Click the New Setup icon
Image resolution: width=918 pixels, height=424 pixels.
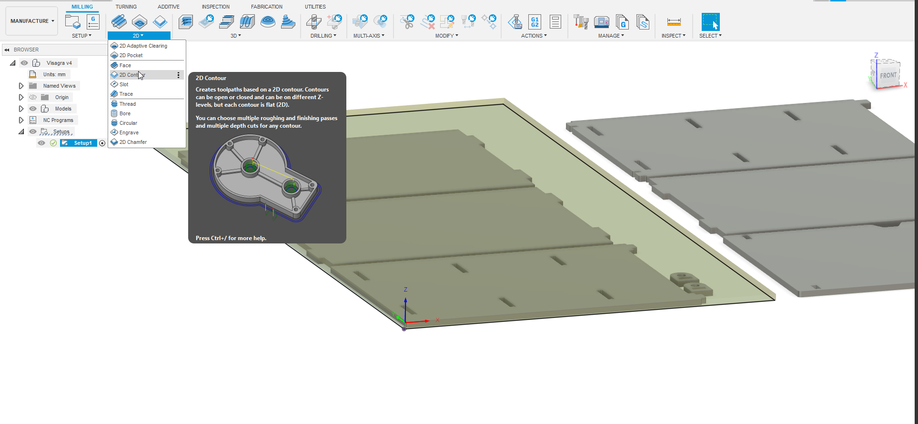pos(73,22)
